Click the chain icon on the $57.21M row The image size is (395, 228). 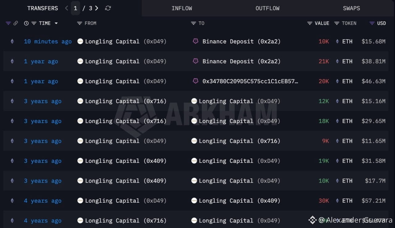[x=12, y=201]
